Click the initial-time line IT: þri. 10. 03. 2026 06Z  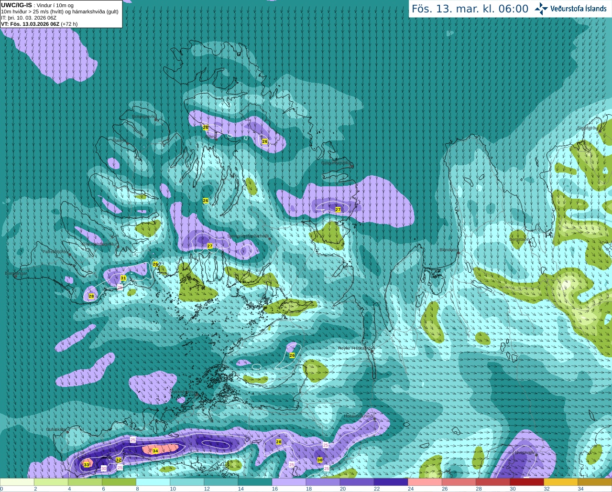point(29,18)
